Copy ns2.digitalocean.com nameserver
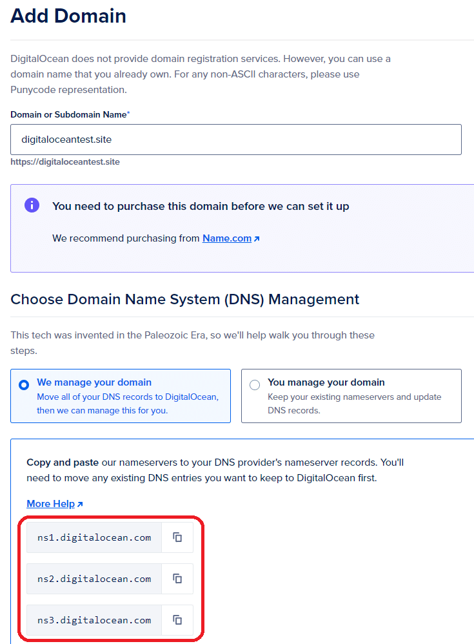This screenshot has height=644, width=474. [177, 579]
